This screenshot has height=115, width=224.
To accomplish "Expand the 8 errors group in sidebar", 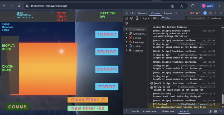I will pos(126,38).
